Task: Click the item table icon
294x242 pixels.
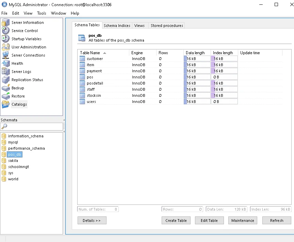Action: (82, 65)
